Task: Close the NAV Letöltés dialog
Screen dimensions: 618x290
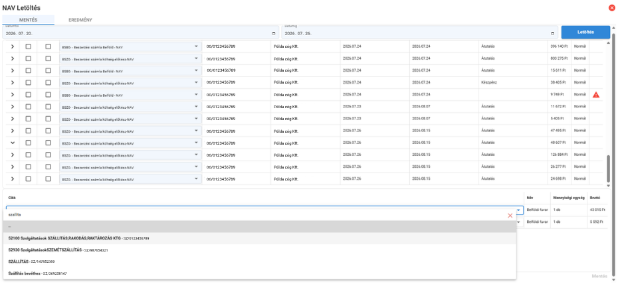Action: tap(612, 7)
